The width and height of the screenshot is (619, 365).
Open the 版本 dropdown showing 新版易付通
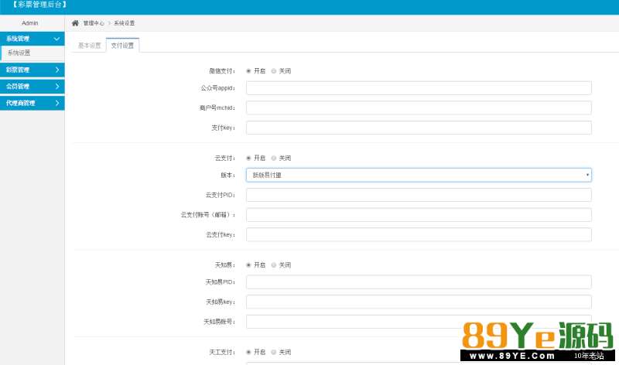[419, 176]
